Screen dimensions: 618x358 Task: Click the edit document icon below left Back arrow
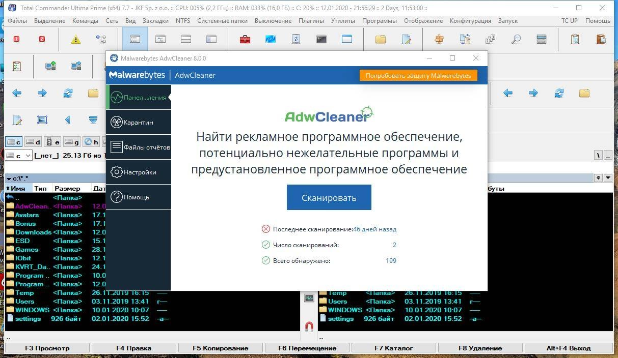click(x=17, y=120)
